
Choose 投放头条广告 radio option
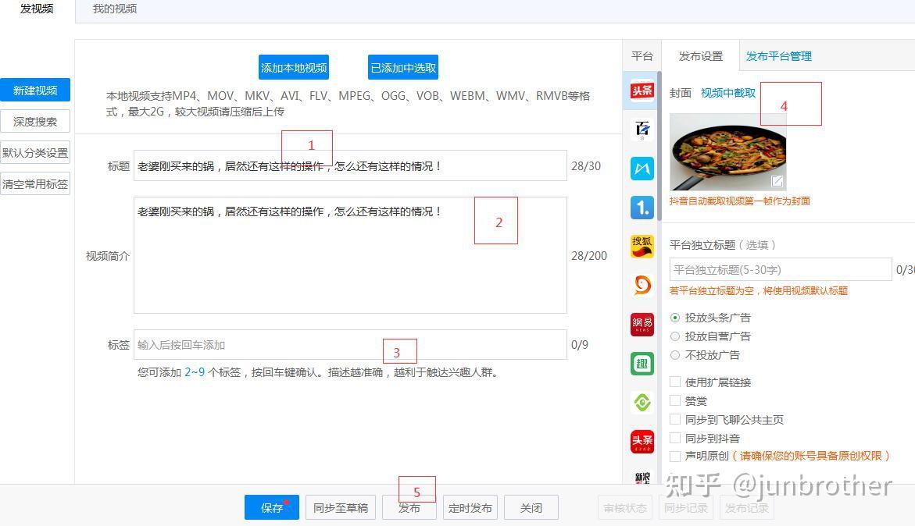tap(675, 318)
